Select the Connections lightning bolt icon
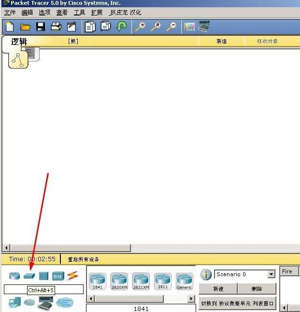This screenshot has height=312, width=300. pos(72,276)
